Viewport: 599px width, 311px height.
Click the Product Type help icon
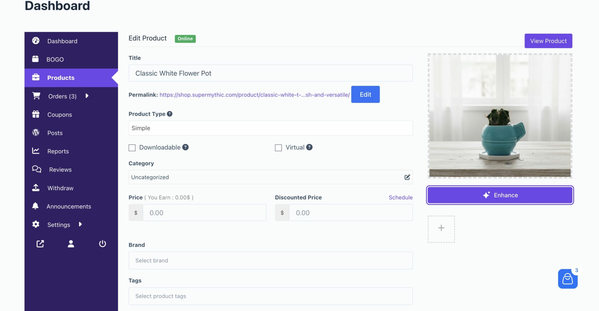(x=169, y=114)
